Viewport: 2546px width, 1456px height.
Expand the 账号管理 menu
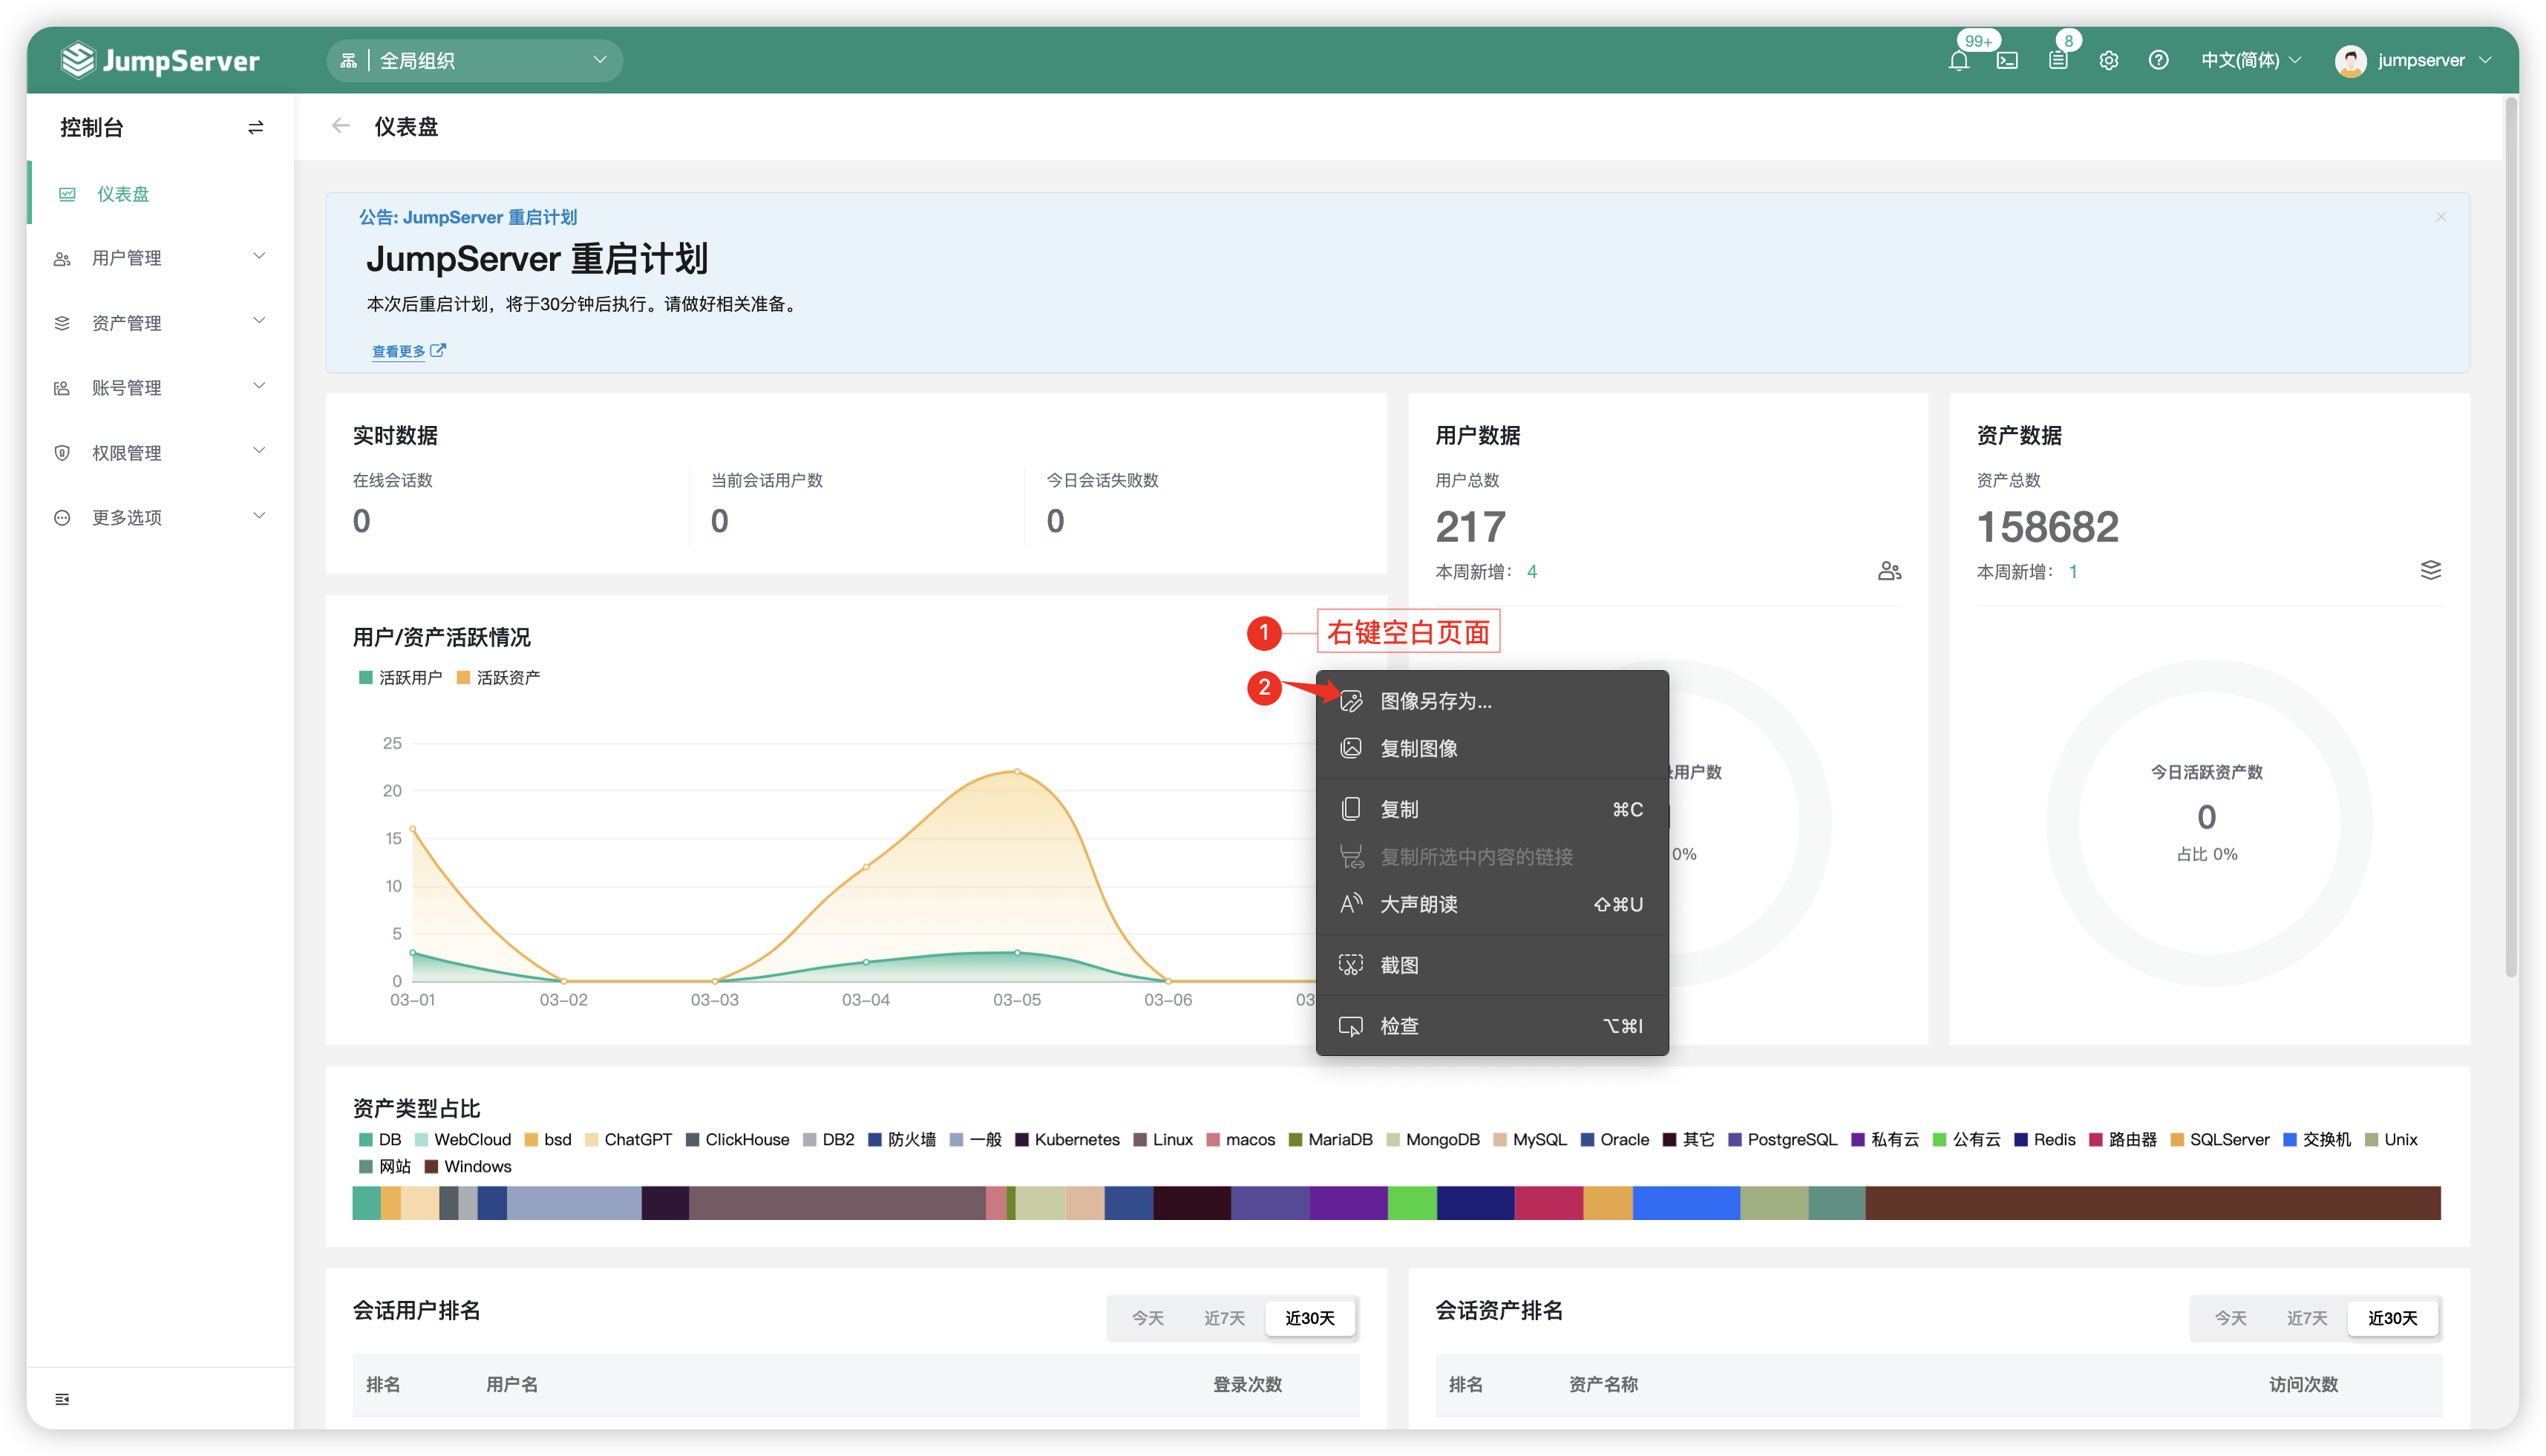pos(160,387)
